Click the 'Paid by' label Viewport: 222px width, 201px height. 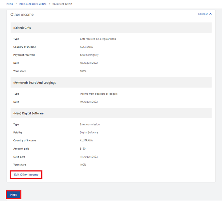pyautogui.click(x=18, y=133)
